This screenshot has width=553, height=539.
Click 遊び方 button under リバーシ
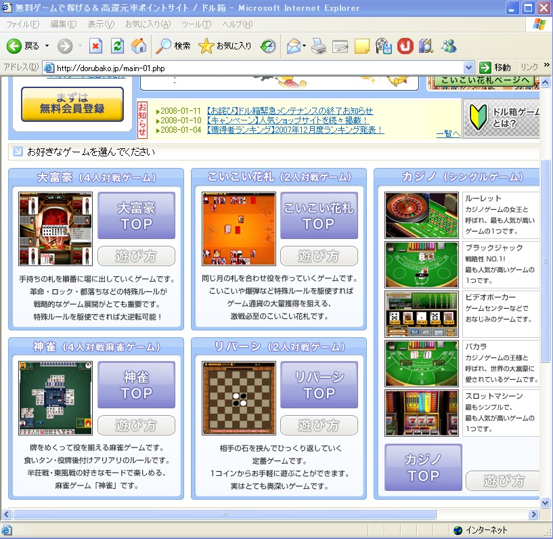319,425
